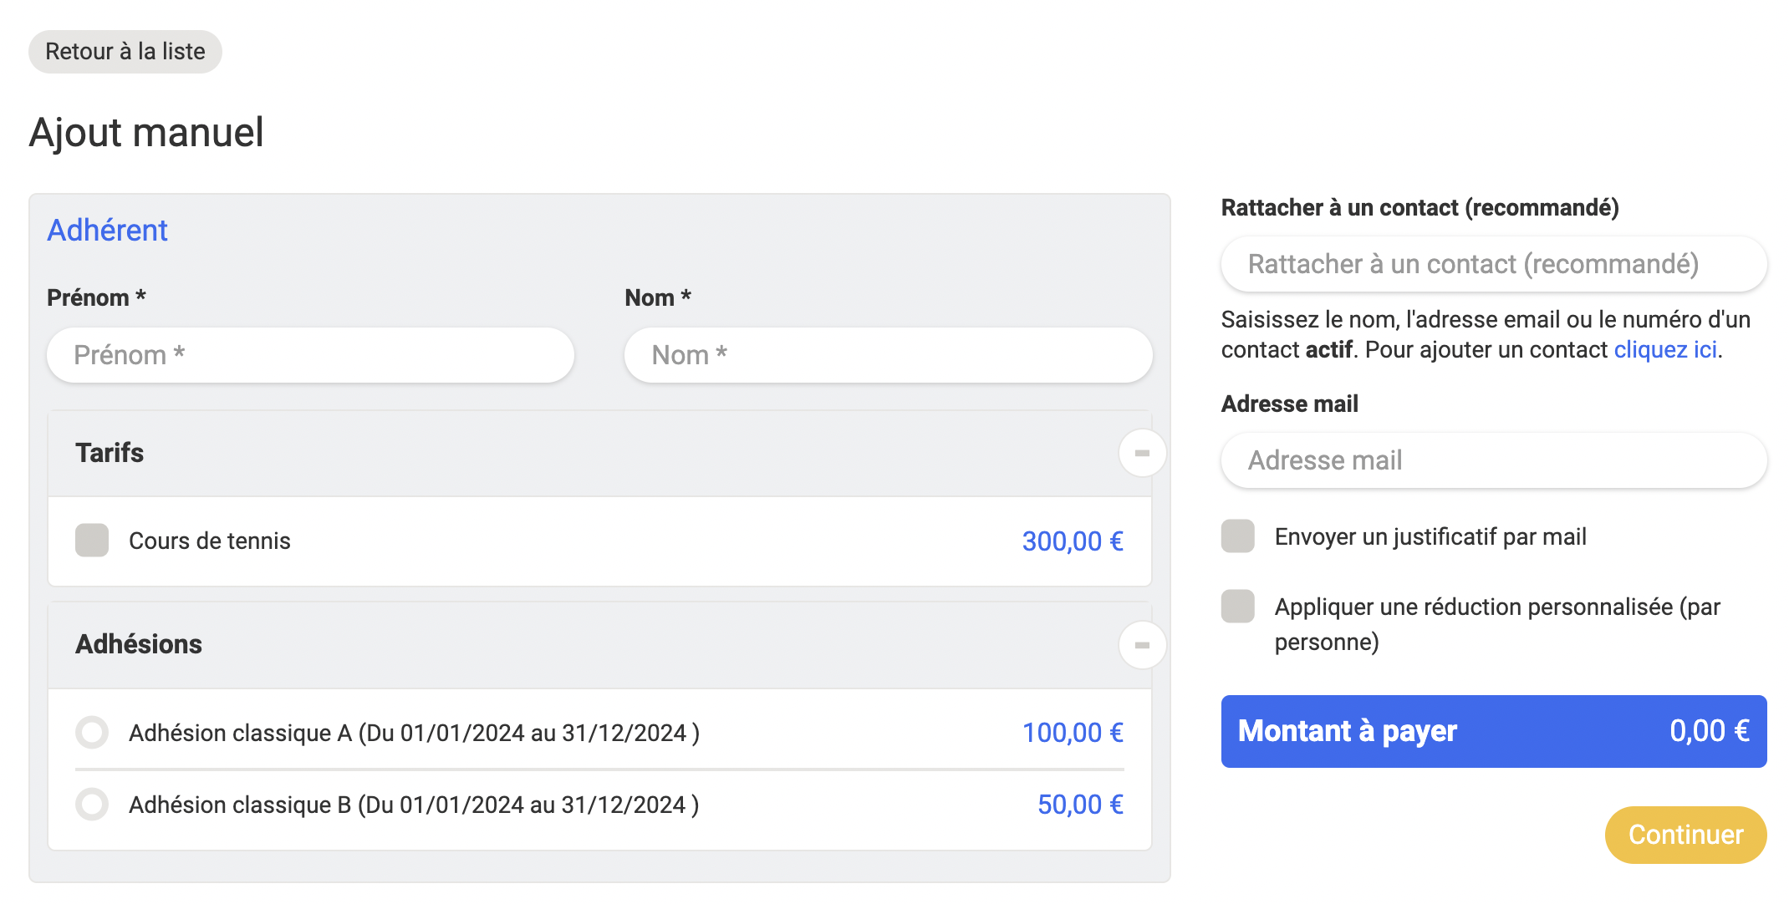
Task: Enable Envoyer un justificatif par mail
Action: [x=1238, y=536]
